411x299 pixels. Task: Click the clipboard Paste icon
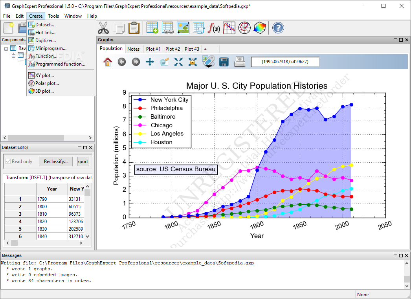(x=134, y=28)
